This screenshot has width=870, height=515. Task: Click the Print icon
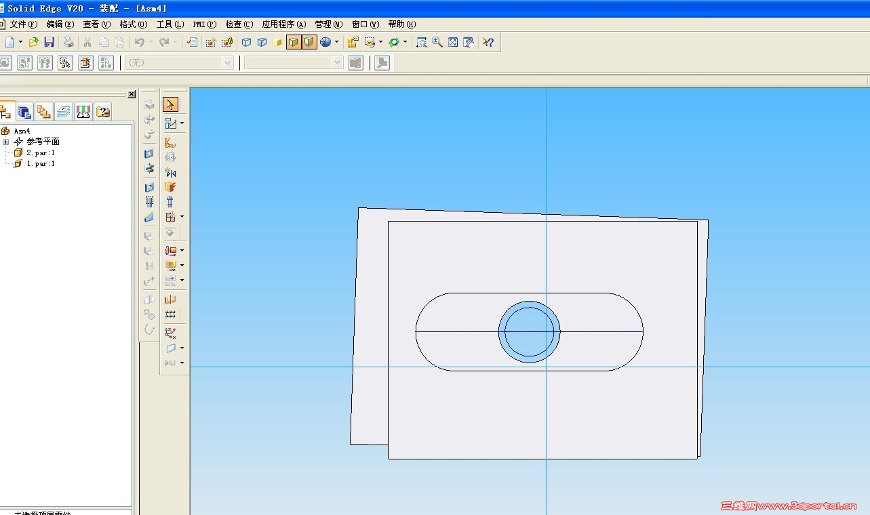click(68, 42)
